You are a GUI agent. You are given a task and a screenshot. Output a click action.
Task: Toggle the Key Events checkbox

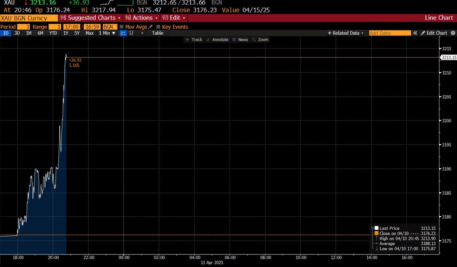tap(158, 27)
